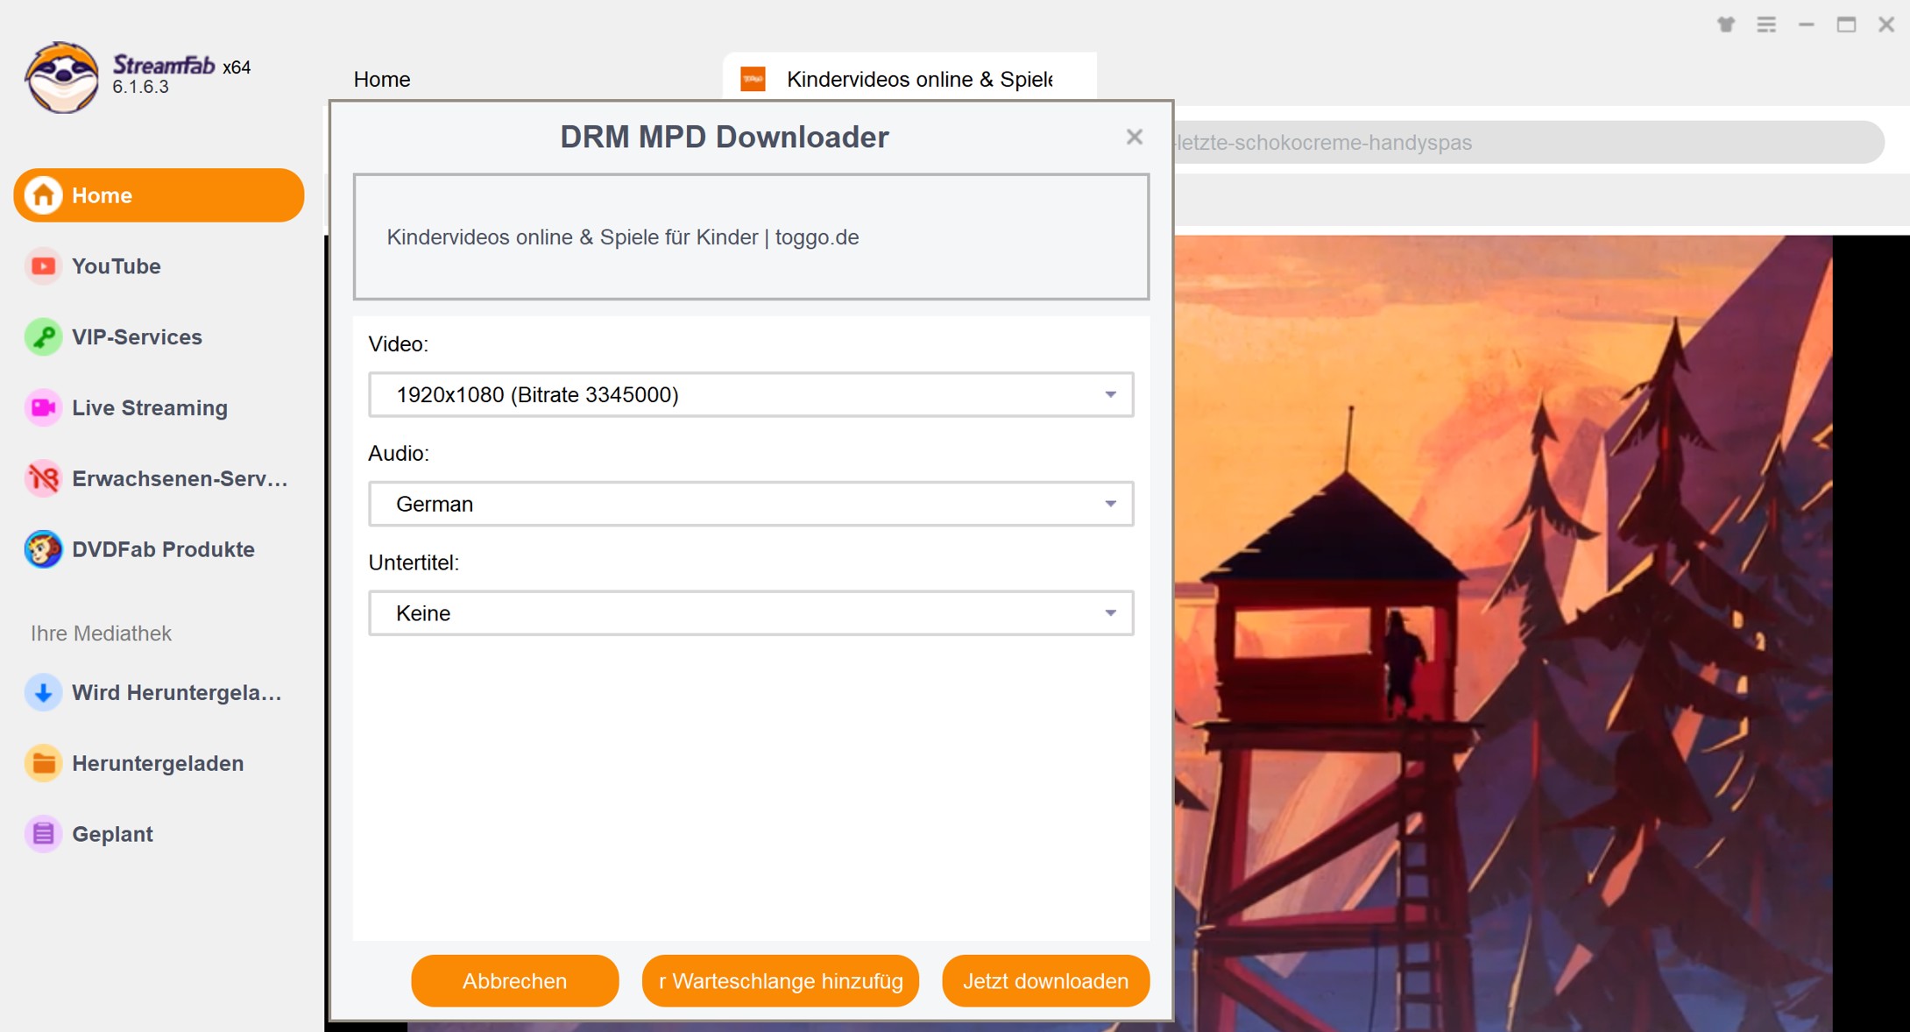Click the Abbrechen button

click(515, 981)
